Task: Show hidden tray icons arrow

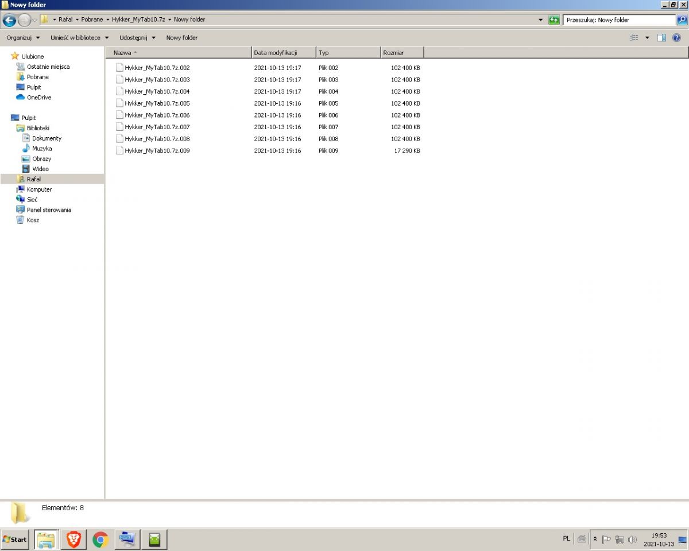Action: 595,540
